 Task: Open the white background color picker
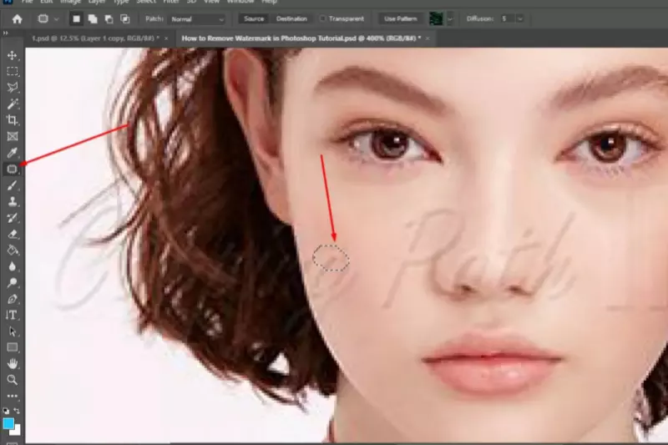[16, 431]
